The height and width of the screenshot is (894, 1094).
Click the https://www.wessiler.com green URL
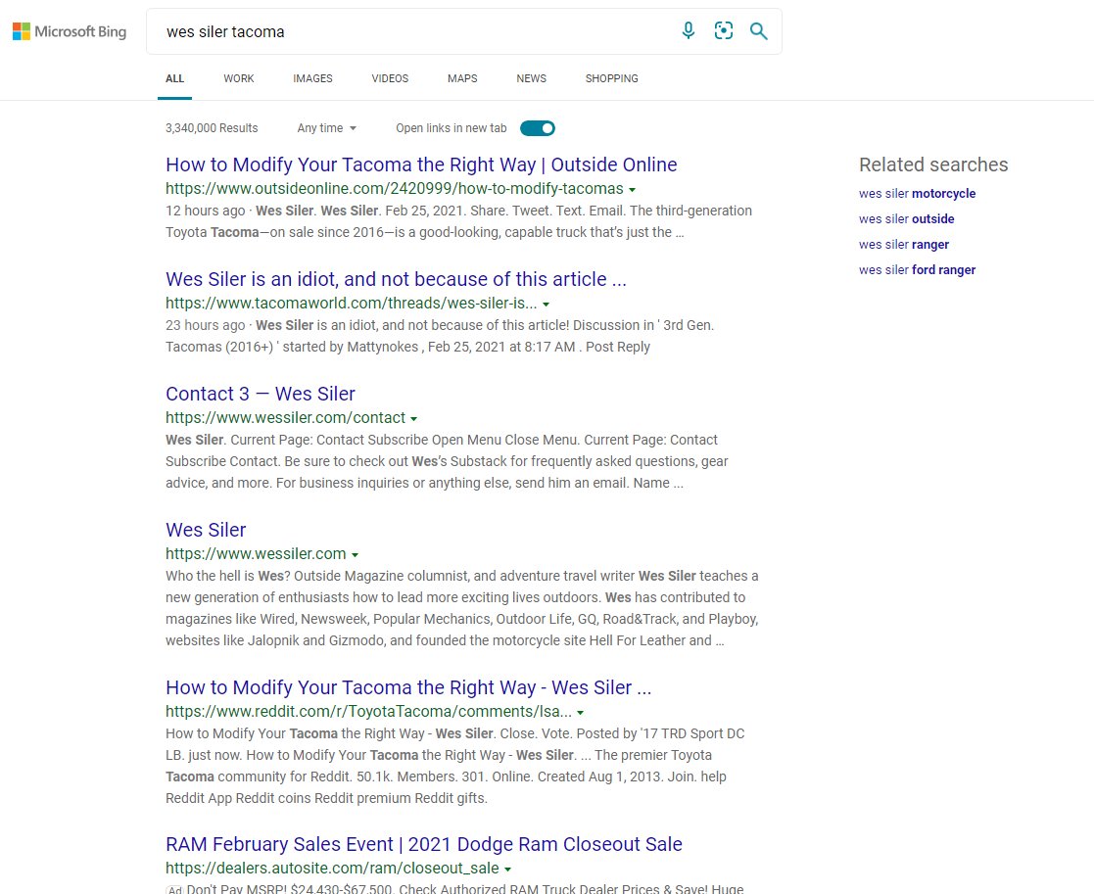[x=256, y=553]
